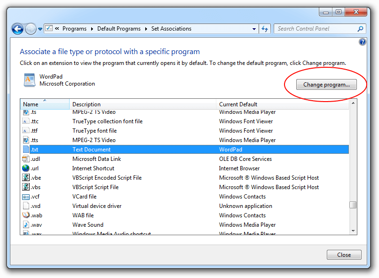Screen dimensions: 379x278
Task: Refresh the Set Associations page
Action: coord(265,29)
